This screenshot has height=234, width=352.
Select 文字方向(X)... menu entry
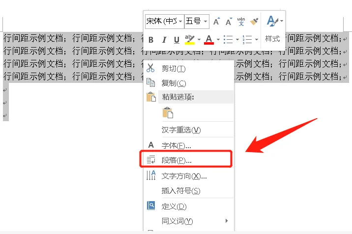[x=184, y=176]
